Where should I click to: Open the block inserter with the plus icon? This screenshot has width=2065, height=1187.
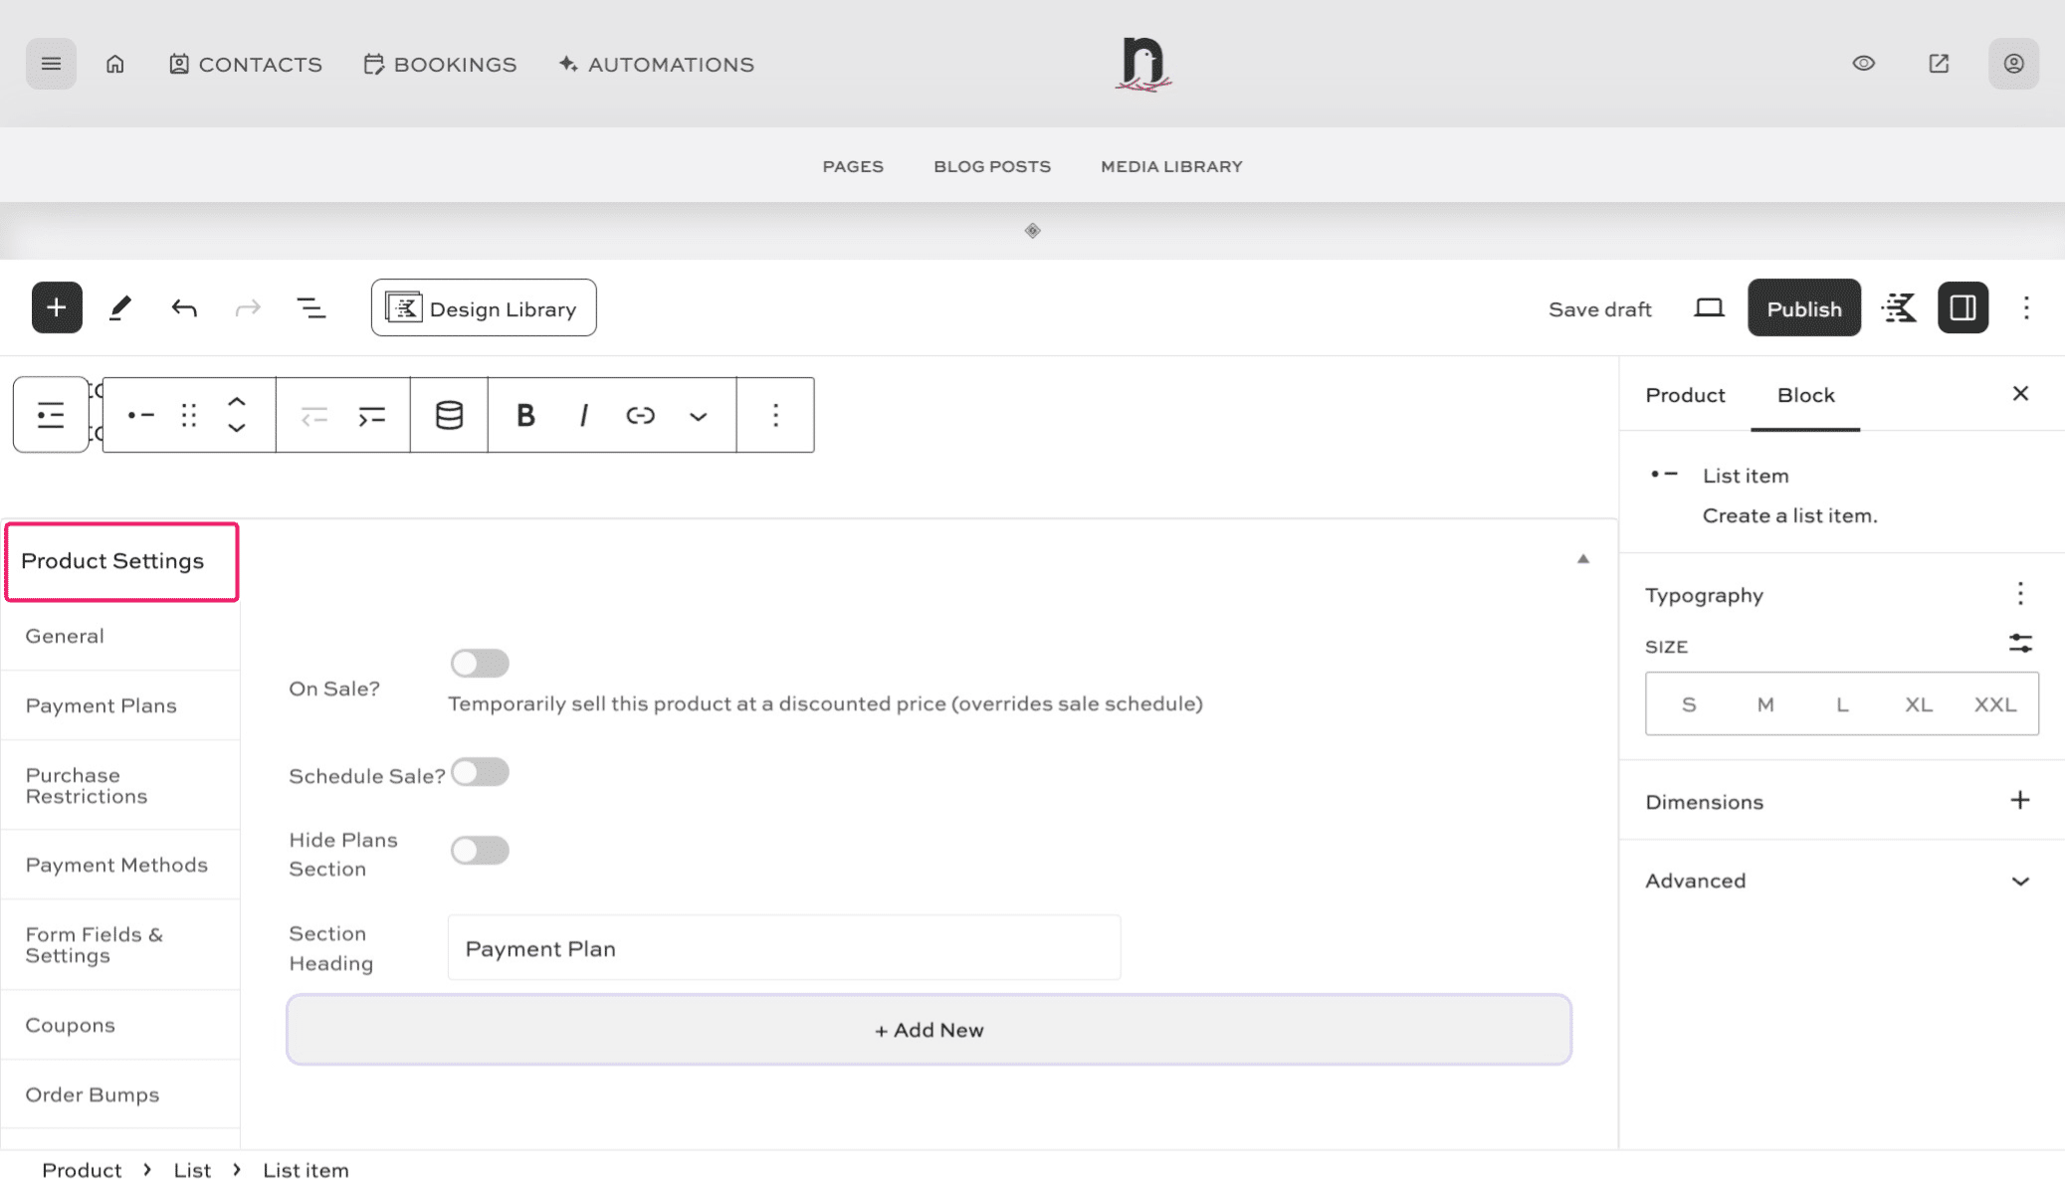57,307
